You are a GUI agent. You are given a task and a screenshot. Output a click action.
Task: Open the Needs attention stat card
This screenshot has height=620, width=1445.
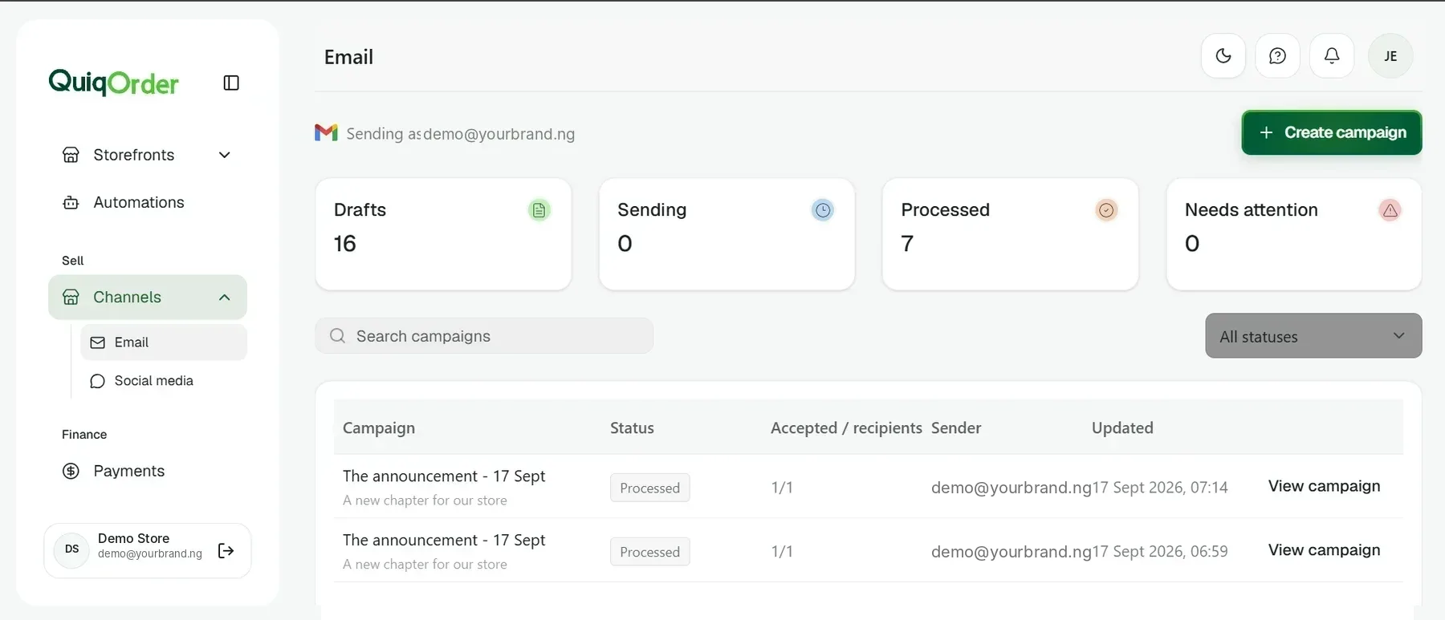coord(1294,234)
